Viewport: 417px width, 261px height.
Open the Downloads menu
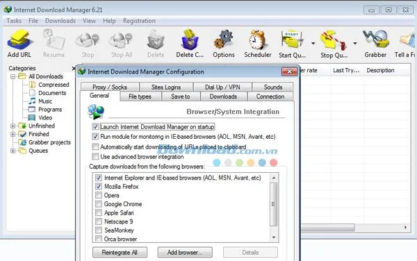(60, 21)
